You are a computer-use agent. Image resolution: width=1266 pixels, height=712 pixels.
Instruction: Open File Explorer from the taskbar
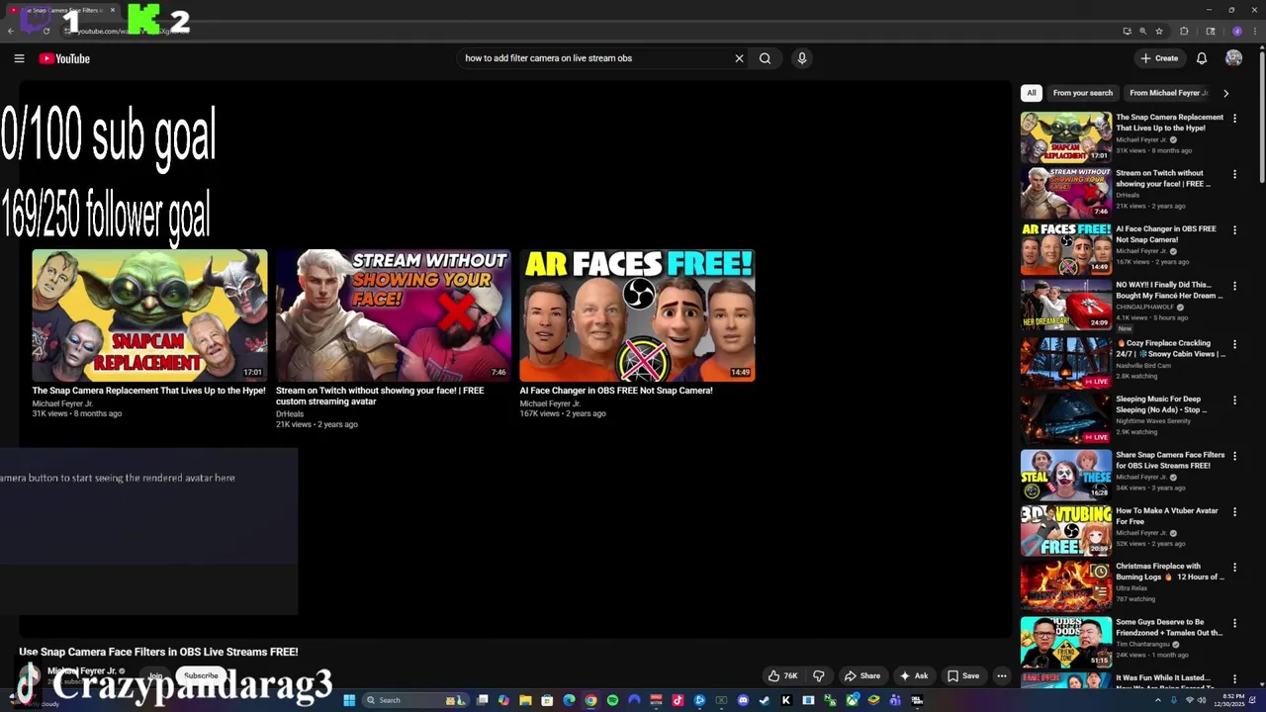pyautogui.click(x=525, y=700)
